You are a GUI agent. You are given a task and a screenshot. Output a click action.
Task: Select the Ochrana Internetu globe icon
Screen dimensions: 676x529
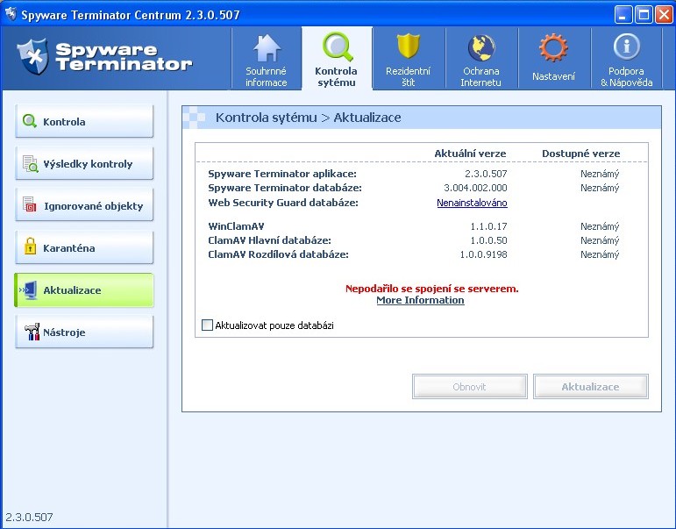480,47
